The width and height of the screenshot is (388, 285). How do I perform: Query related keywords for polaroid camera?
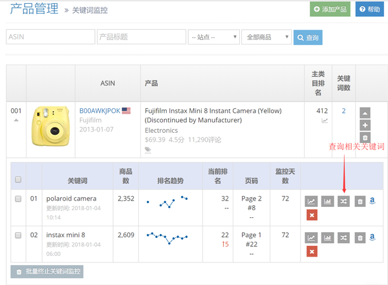pos(343,201)
